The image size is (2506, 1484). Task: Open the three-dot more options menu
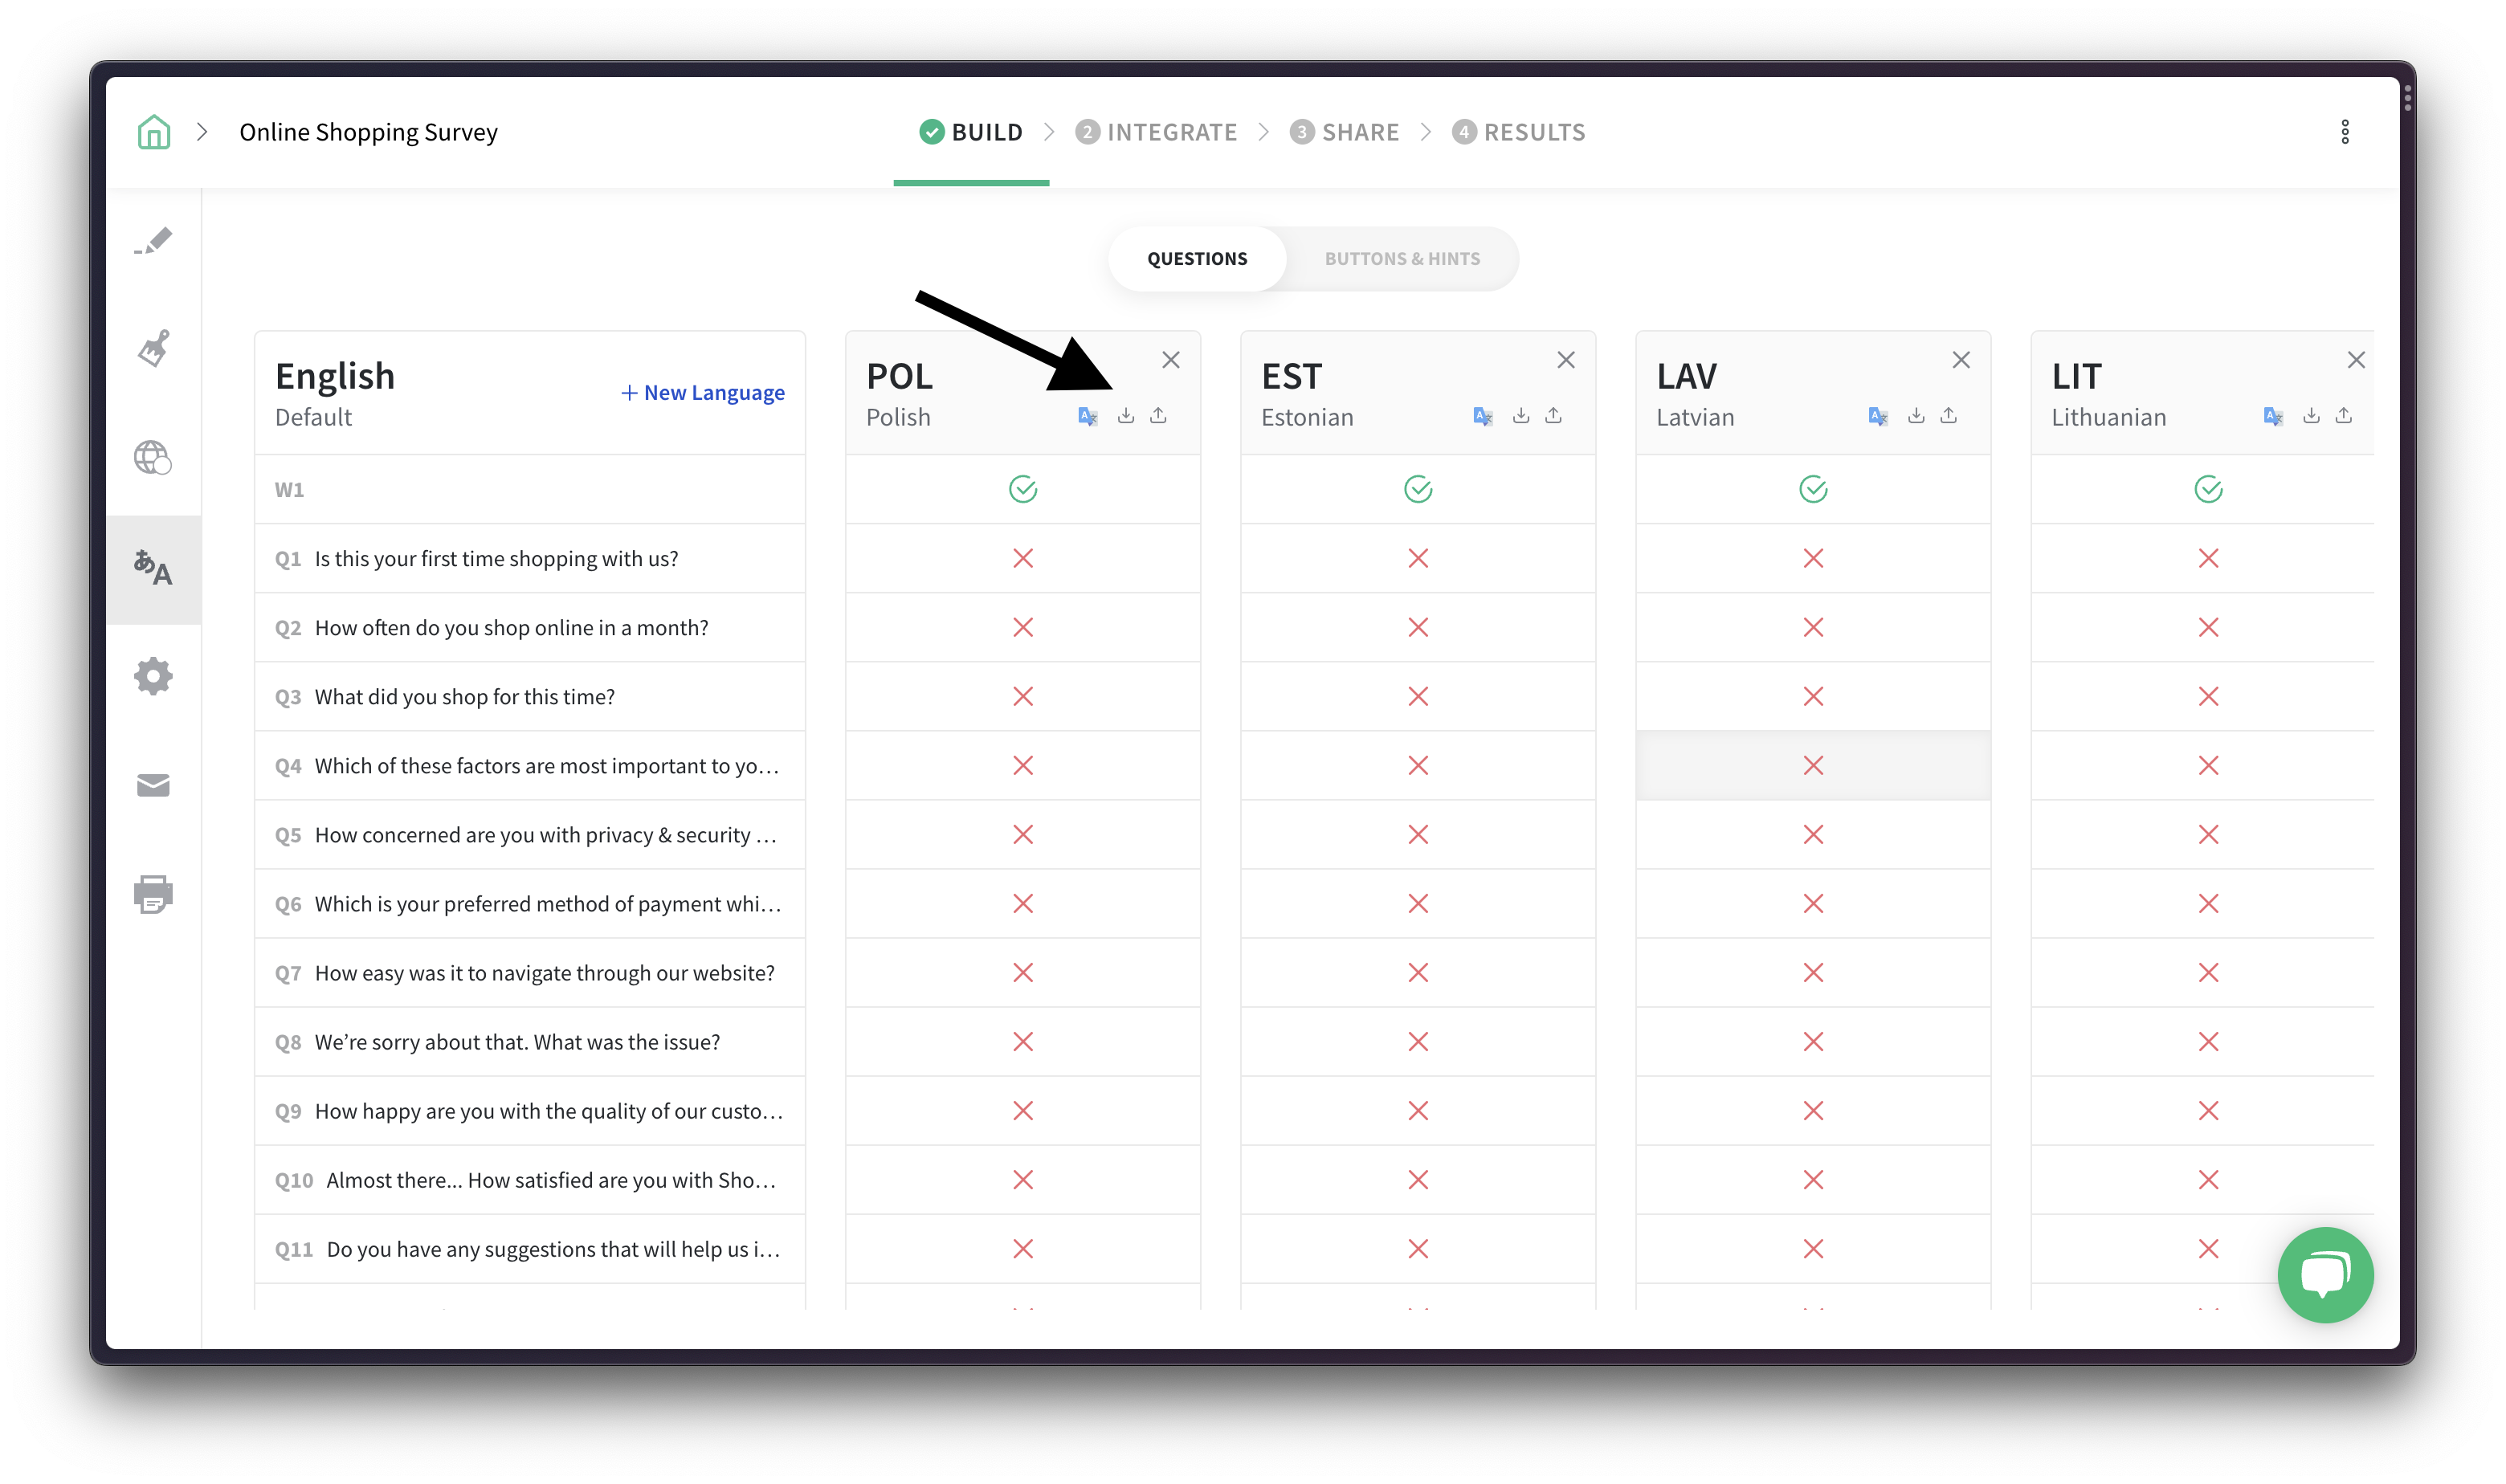(2345, 132)
